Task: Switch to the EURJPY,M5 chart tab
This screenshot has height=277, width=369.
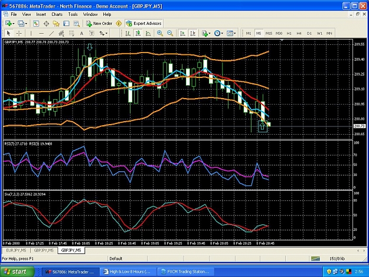Action: point(16,250)
